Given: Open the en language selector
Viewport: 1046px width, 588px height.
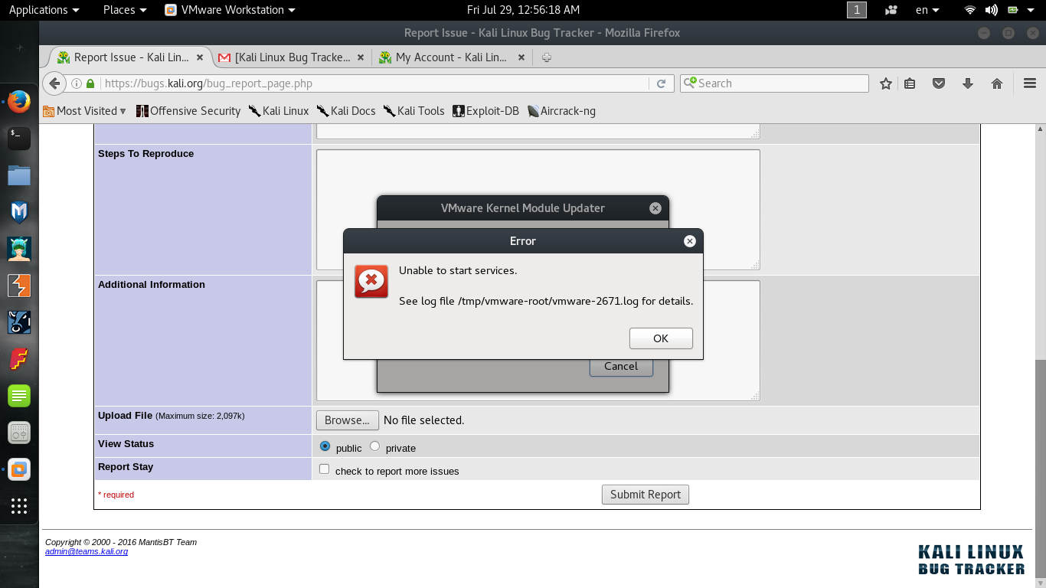Looking at the screenshot, I should [927, 10].
